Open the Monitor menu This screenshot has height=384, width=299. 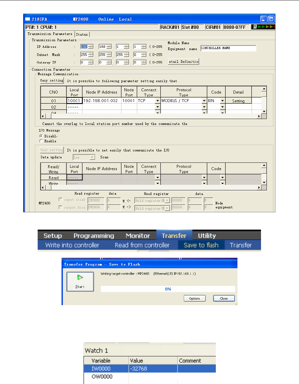point(138,236)
